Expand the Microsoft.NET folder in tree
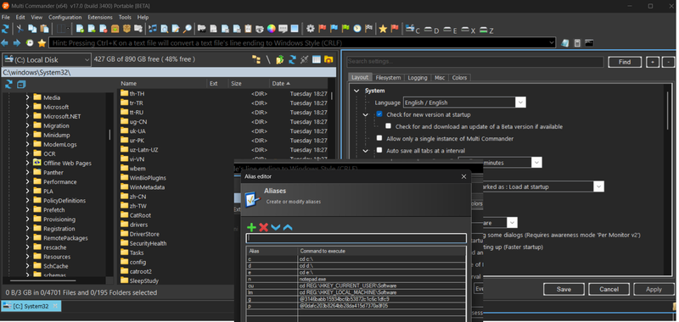This screenshot has height=322, width=679. click(x=28, y=116)
